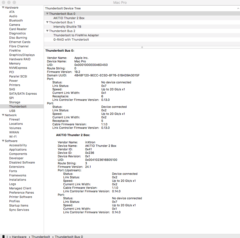Image resolution: width=240 pixels, height=238 pixels.
Task: Open Fibre Channel info
Action: click(19, 46)
